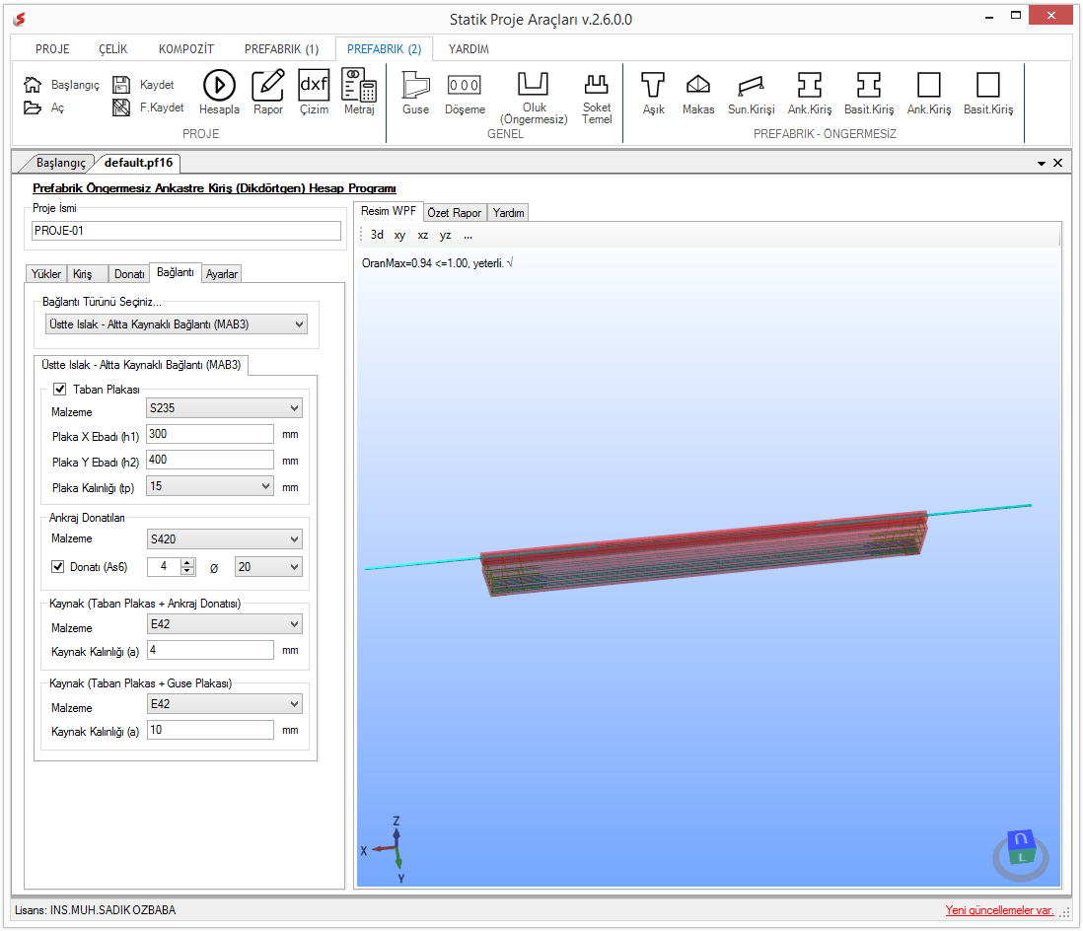Switch to the PREFABRIK (1) ribbon tab
The image size is (1083, 931).
282,49
